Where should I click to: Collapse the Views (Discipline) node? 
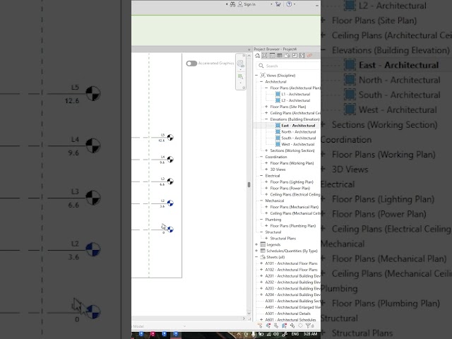point(256,76)
